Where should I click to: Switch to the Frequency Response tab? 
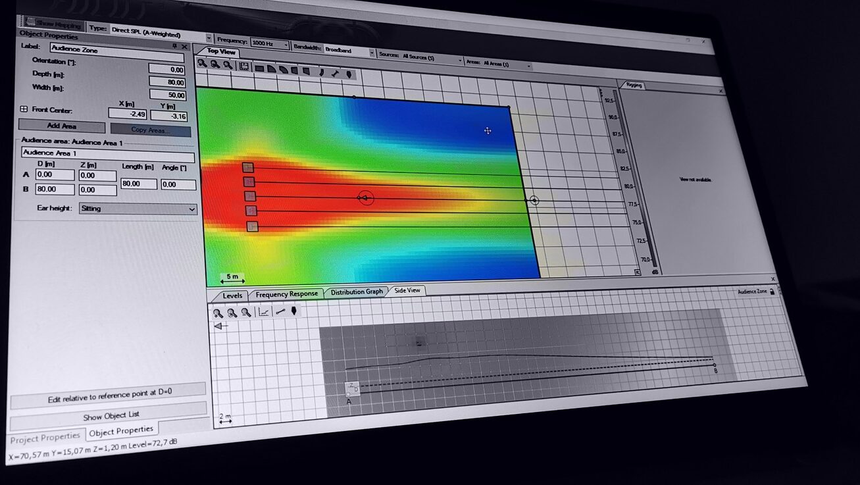286,294
